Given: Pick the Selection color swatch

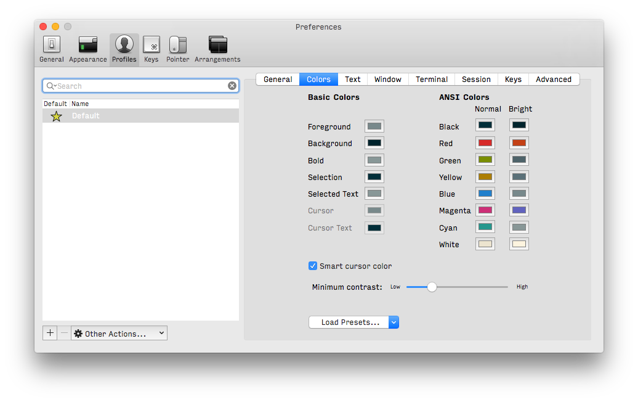Looking at the screenshot, I should click(x=374, y=177).
